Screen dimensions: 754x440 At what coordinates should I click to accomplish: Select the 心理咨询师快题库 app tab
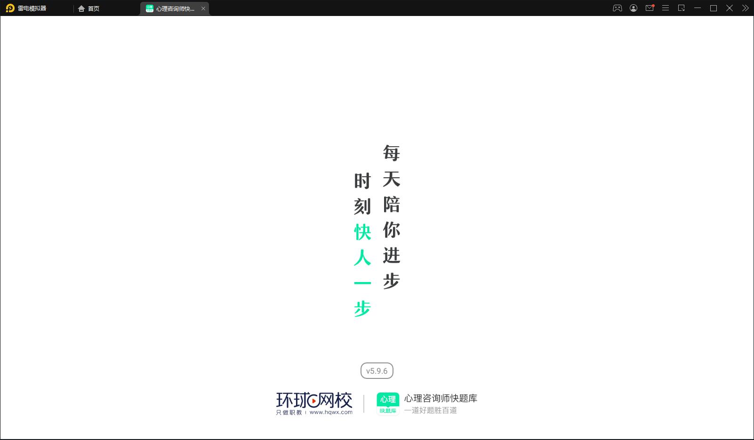coord(174,8)
